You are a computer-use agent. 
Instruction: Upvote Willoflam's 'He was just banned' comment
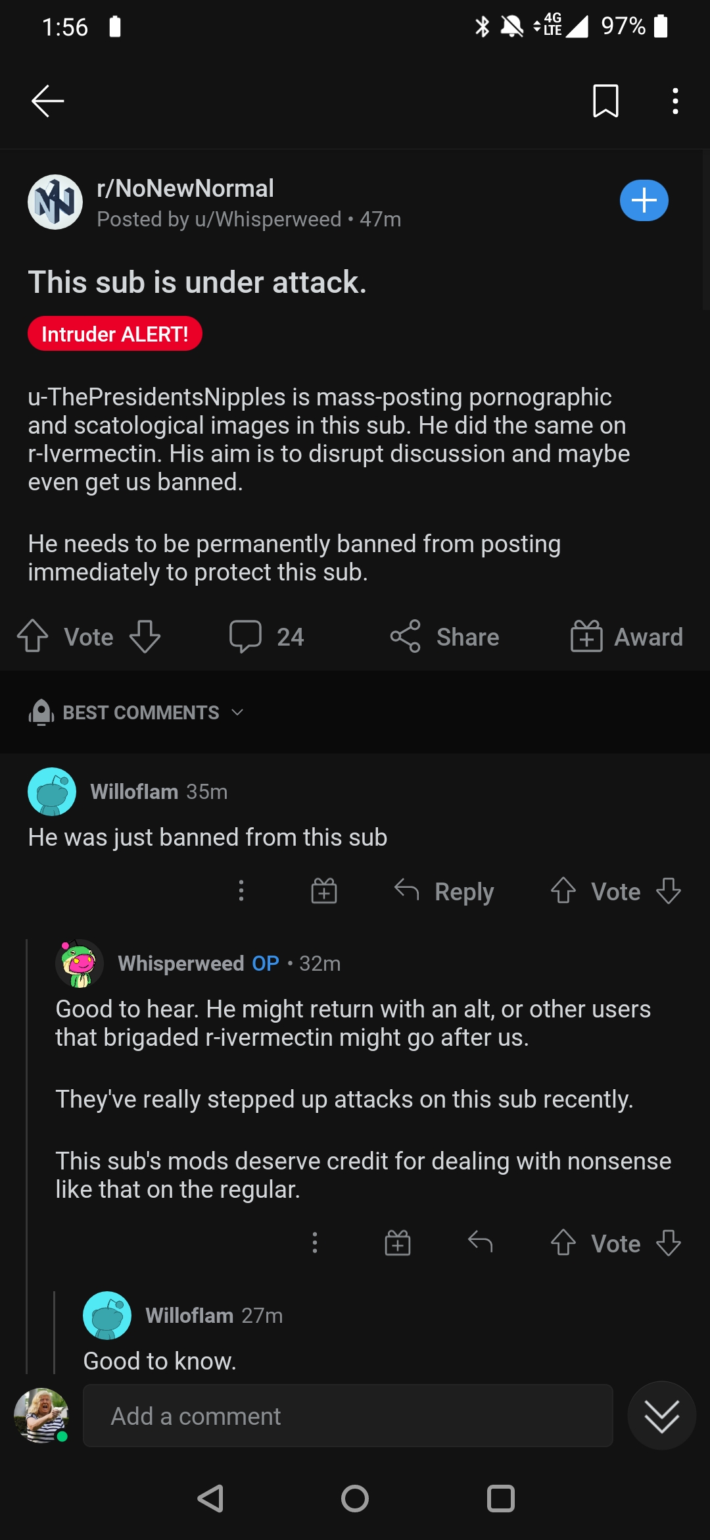tap(563, 891)
